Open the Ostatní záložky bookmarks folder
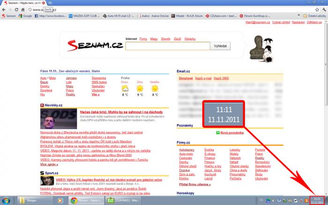Viewport: 328px width, 205px height. coord(314,16)
